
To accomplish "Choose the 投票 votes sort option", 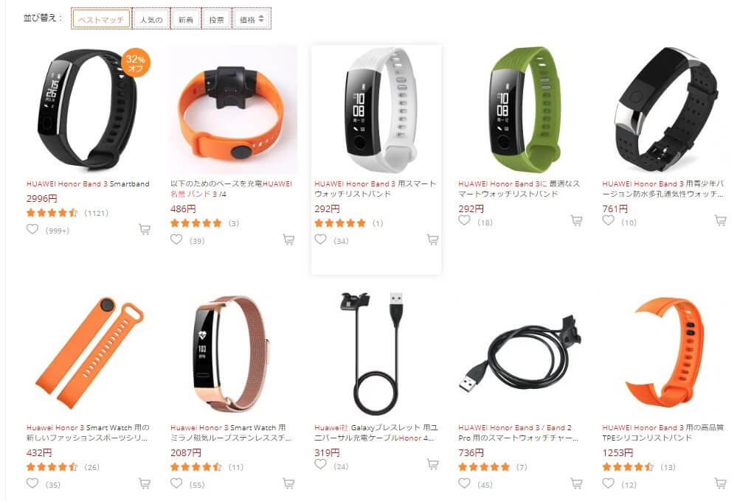I will 216,19.
